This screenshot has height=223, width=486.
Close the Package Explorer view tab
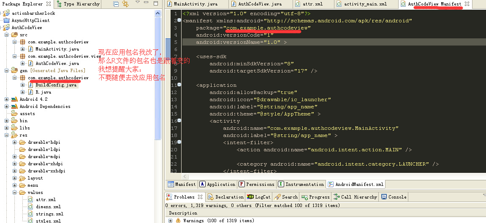point(49,4)
